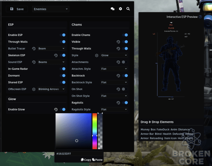
Task: Open Skeleton ESP color palette icon
Action: point(56,55)
